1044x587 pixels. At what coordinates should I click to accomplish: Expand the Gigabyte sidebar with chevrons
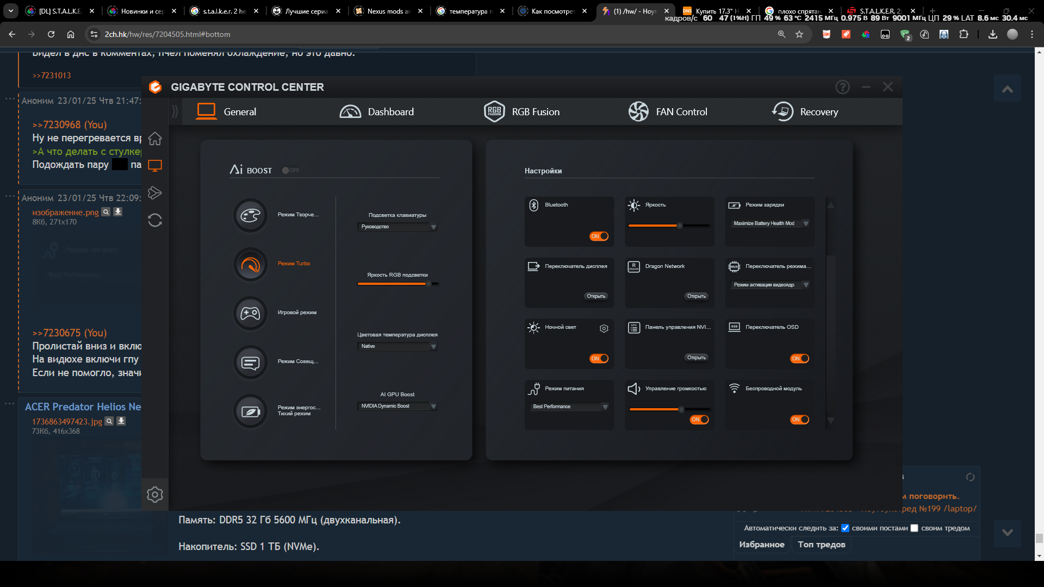[175, 111]
